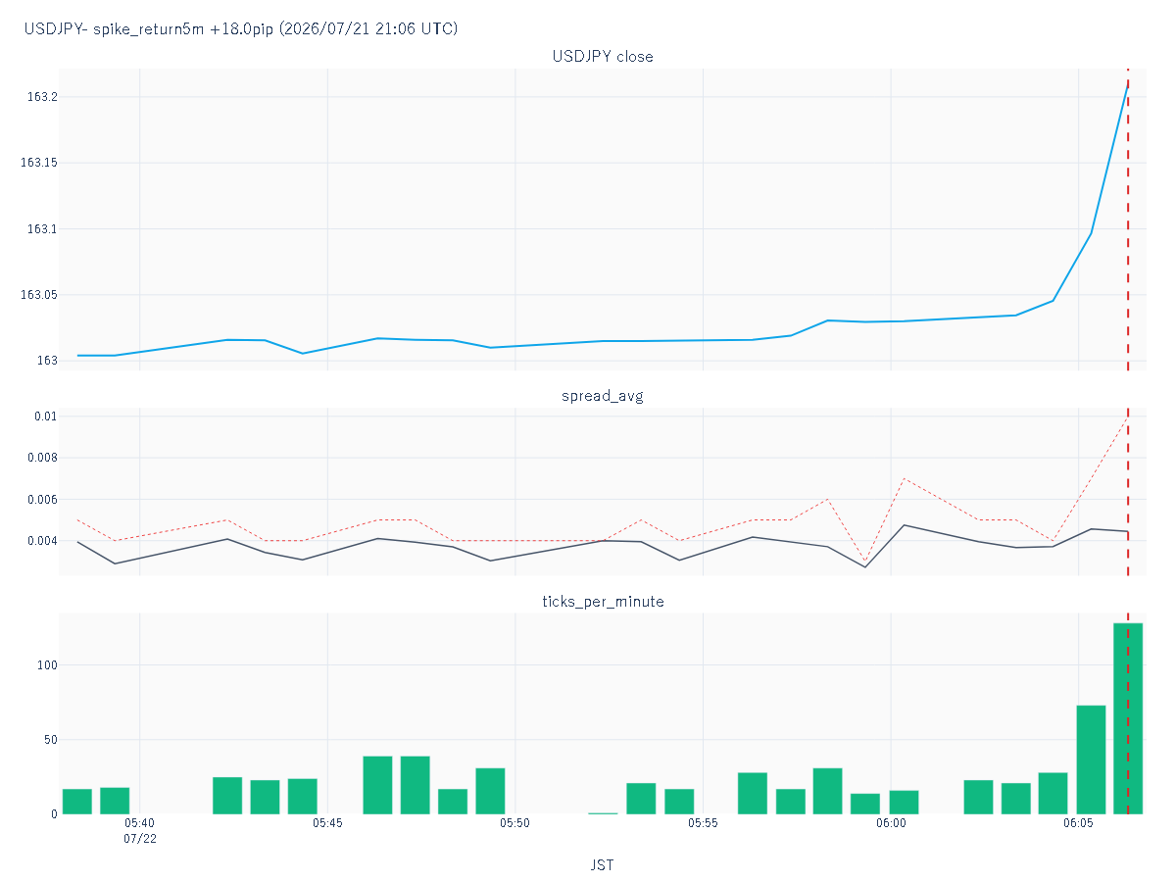Click the USDJPY close subplot title
This screenshot has width=1176, height=882.
(x=603, y=56)
